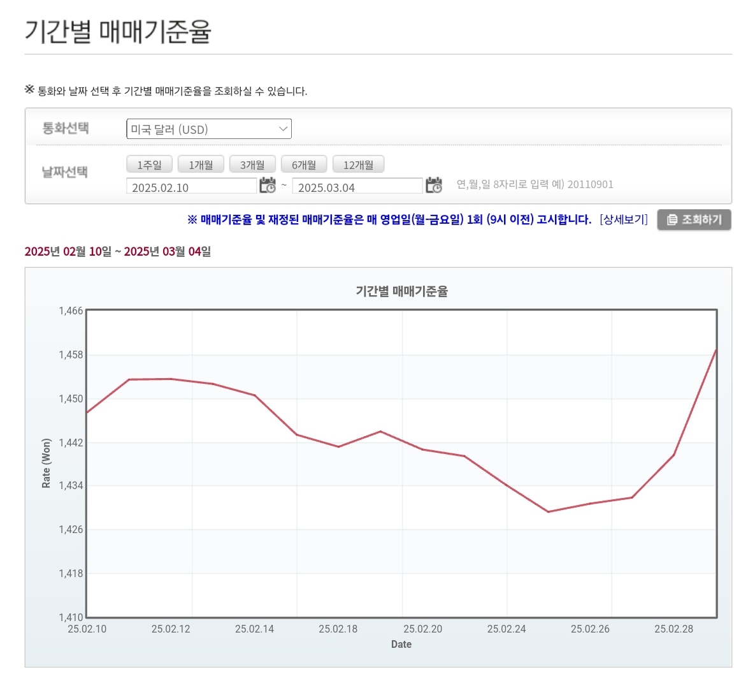Viewport: 755px width, 681px height.
Task: Open the start date calendar picker icon
Action: pos(268,185)
